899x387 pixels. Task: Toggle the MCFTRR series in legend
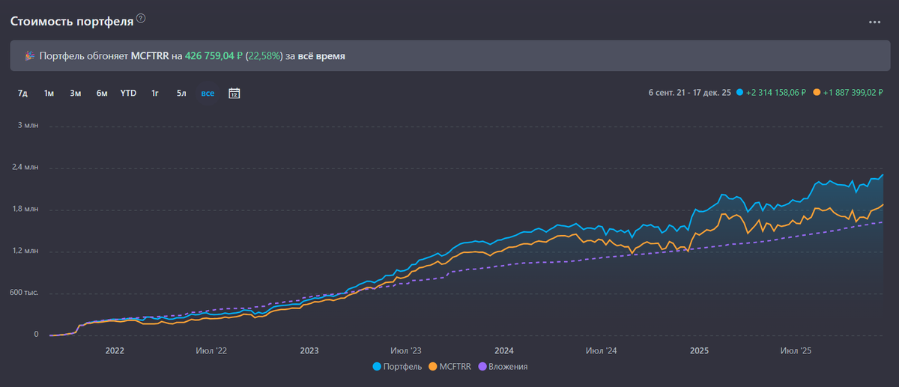[x=449, y=367]
